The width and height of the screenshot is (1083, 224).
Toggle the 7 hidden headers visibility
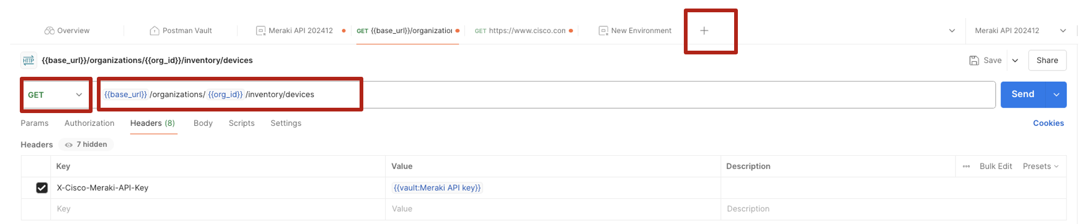point(86,145)
